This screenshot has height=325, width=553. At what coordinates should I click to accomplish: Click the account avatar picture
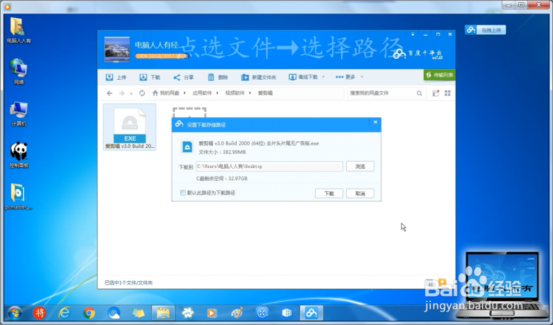[x=117, y=49]
